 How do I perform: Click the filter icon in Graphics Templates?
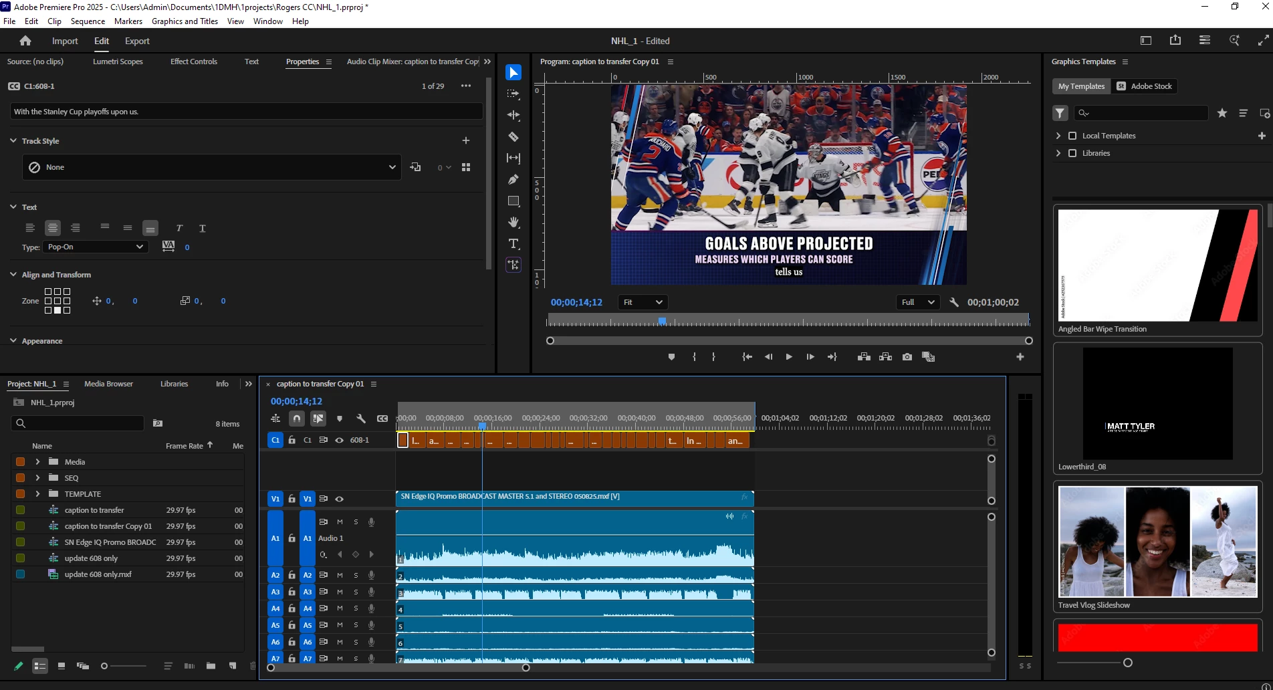point(1060,113)
